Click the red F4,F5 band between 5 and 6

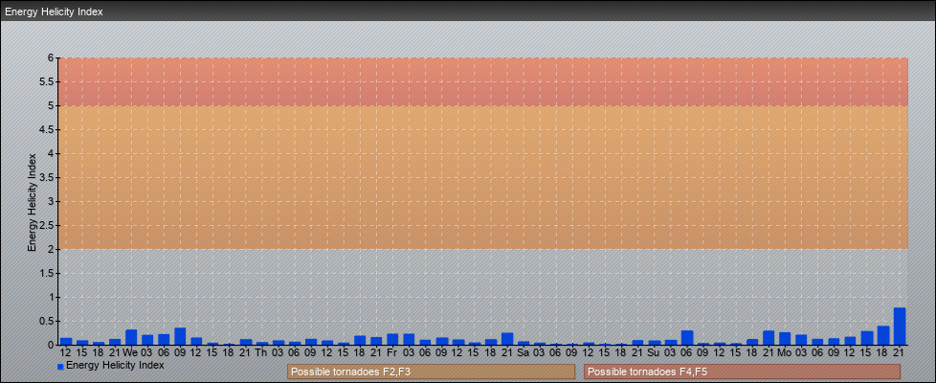coord(483,81)
